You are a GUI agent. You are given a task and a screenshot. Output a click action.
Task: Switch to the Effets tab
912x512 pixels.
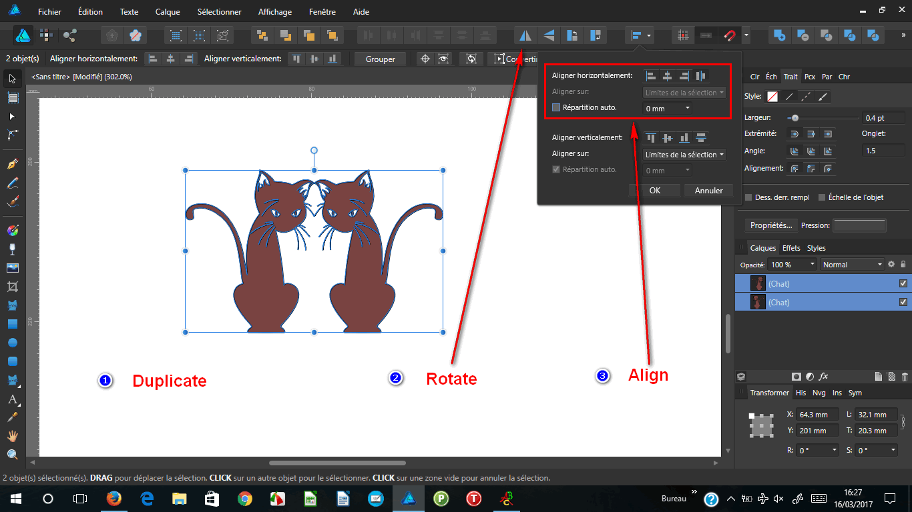pos(791,247)
